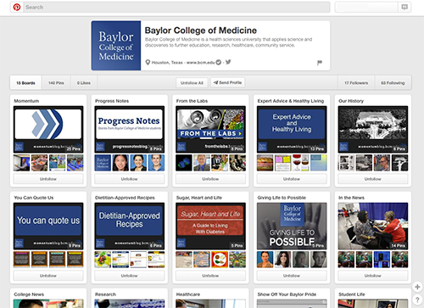Switch to the 140 Pins tab

56,83
